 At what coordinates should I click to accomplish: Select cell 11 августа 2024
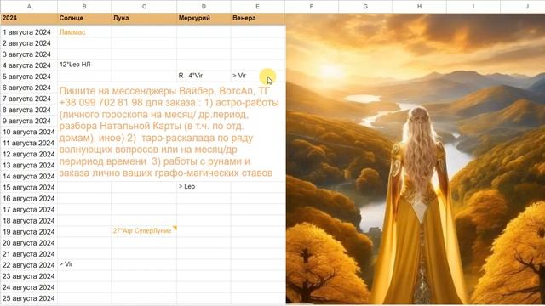[x=29, y=143]
